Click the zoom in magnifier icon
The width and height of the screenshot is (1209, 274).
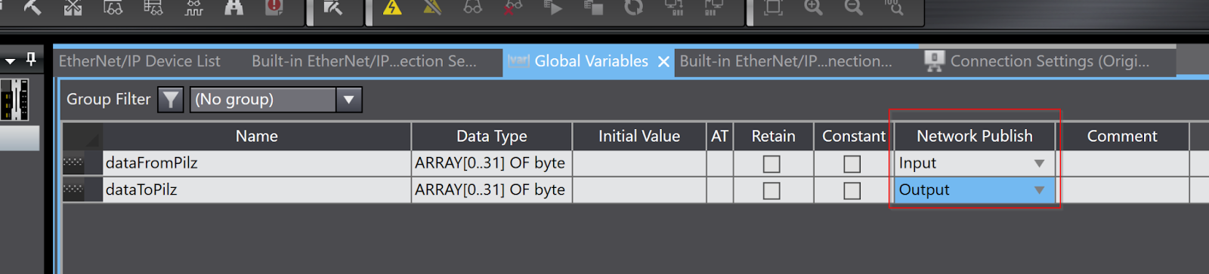813,8
